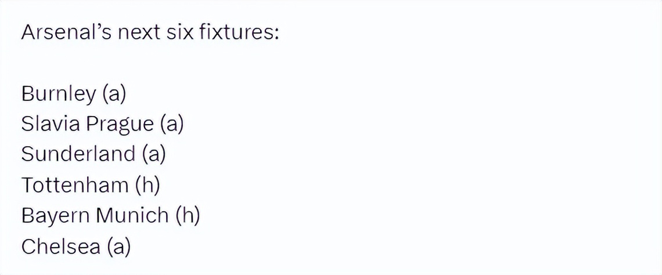
Task: Click the (h) marker after Tottenham
Action: (x=147, y=185)
